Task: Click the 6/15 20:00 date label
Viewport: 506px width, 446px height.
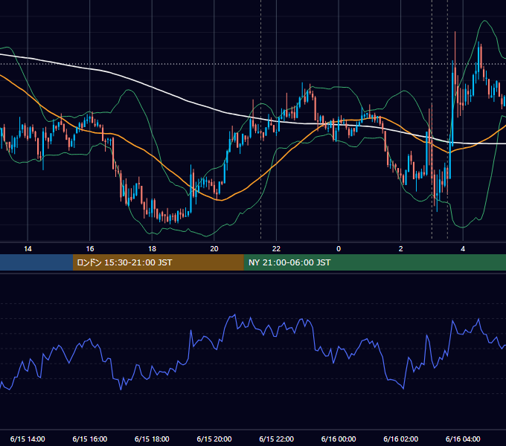Action: pyautogui.click(x=214, y=439)
